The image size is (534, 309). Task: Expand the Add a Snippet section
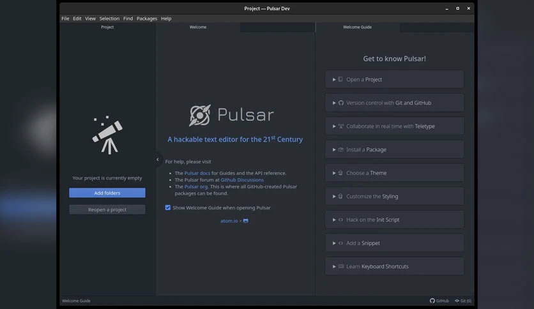(x=394, y=243)
